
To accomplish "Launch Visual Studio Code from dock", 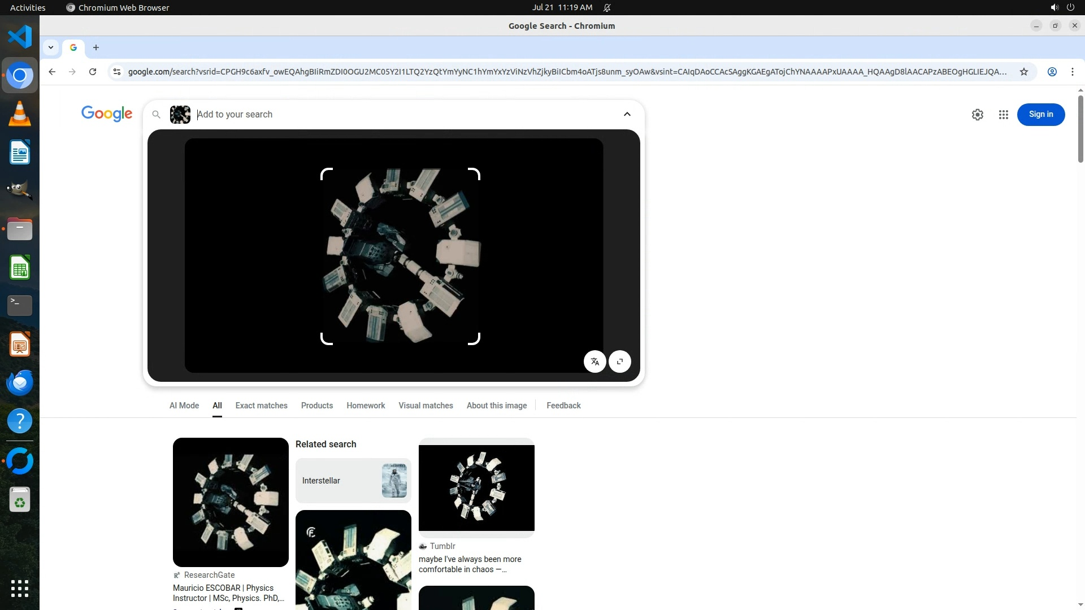I will pyautogui.click(x=20, y=37).
